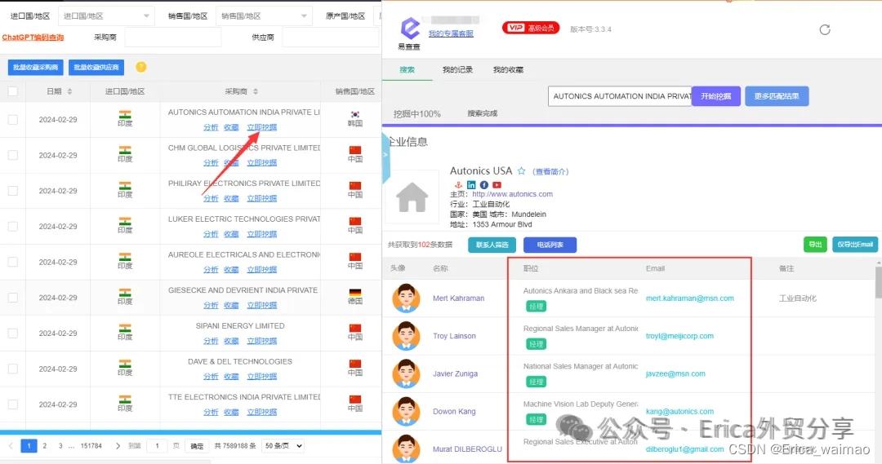Screen dimensions: 882x464
Task: Click the 采购商 search input field
Action: coord(172,37)
